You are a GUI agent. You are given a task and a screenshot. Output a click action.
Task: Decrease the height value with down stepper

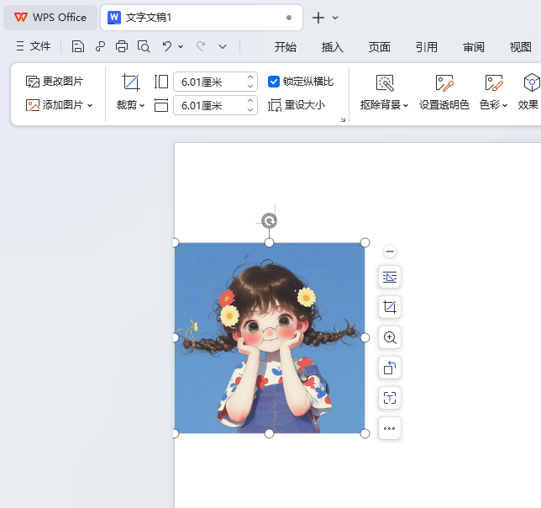click(250, 87)
